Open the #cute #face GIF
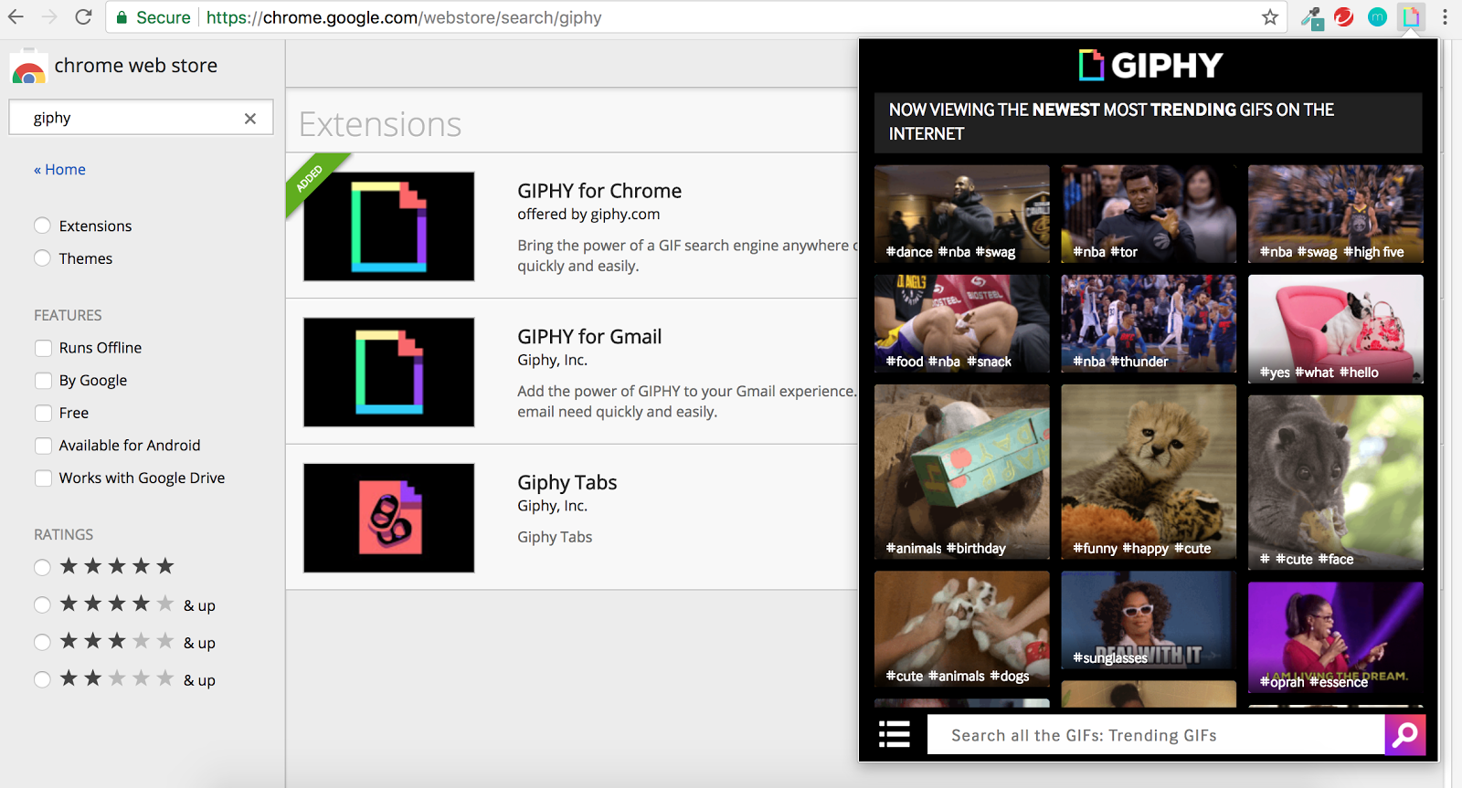The height and width of the screenshot is (788, 1462). (x=1335, y=483)
